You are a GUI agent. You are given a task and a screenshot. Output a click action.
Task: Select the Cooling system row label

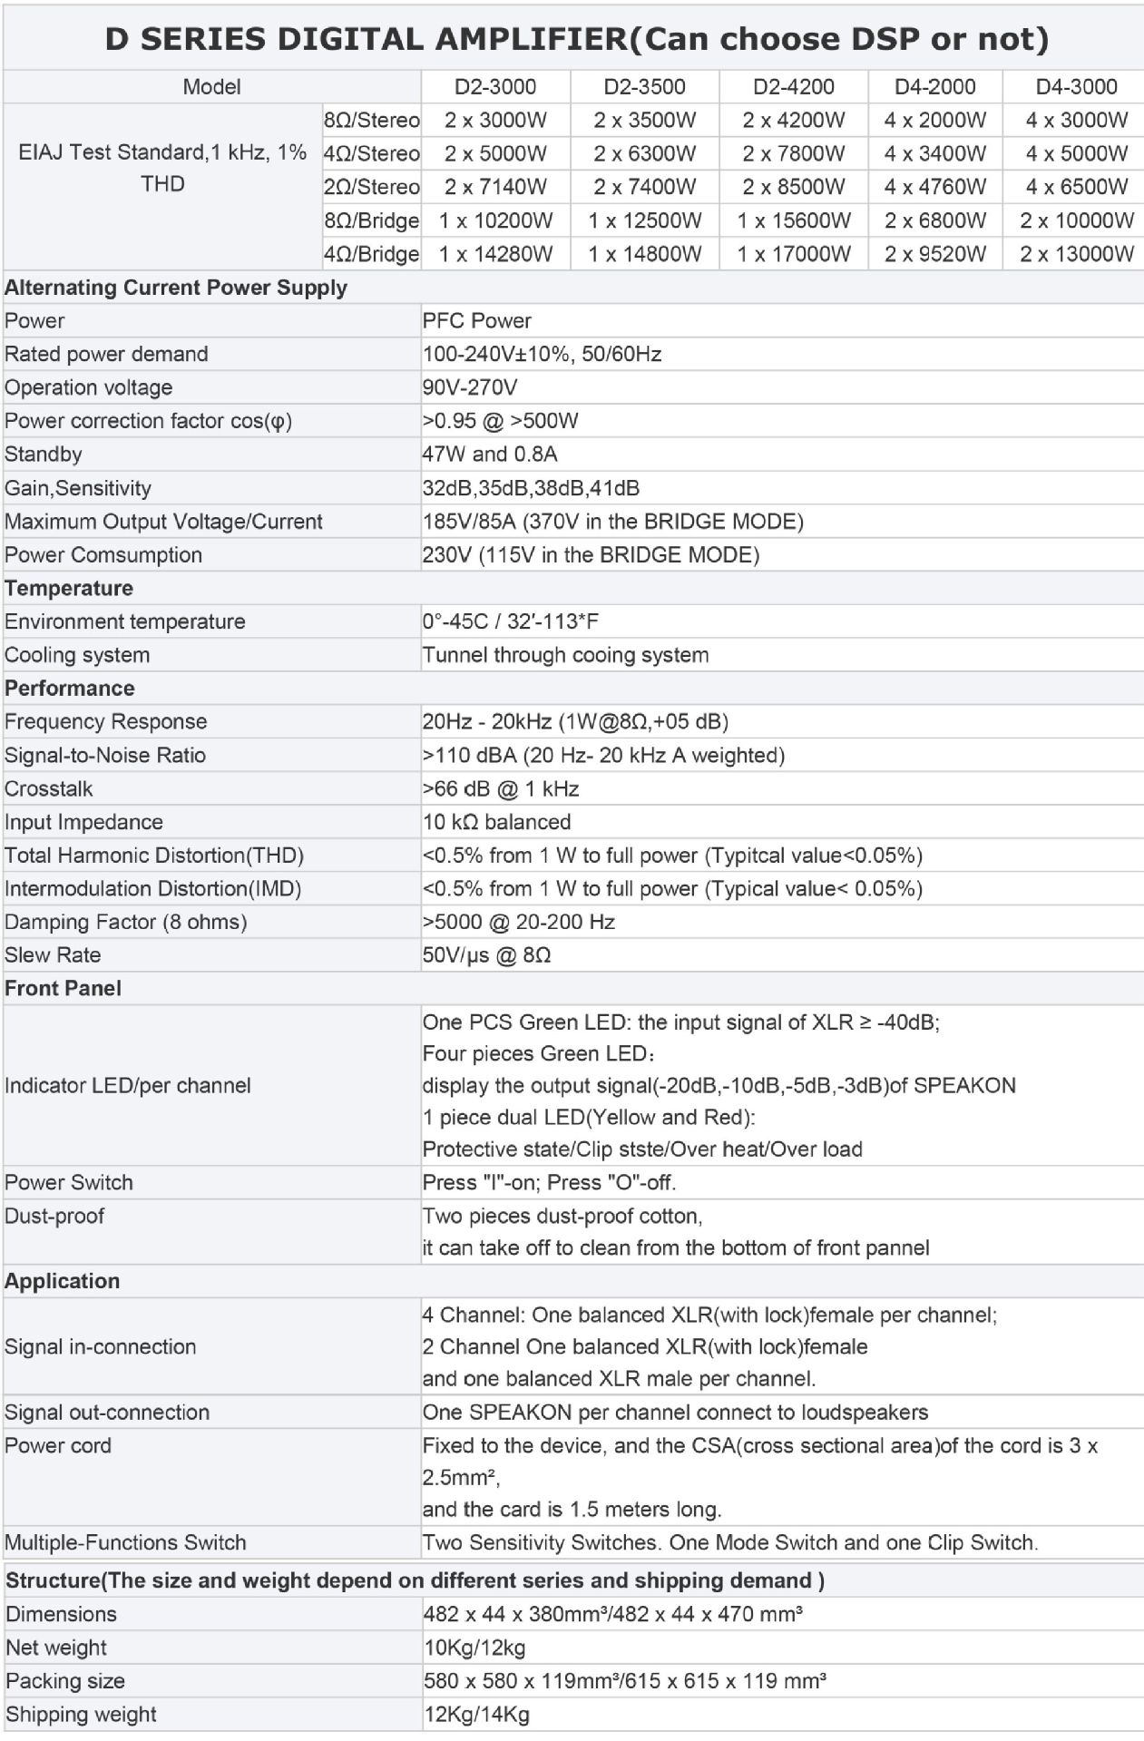coord(76,655)
